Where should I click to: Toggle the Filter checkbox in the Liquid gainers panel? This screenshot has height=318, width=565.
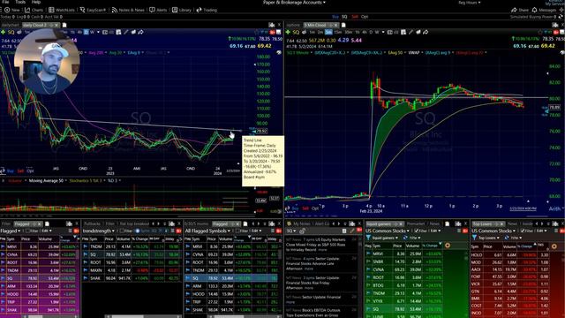tap(417, 231)
